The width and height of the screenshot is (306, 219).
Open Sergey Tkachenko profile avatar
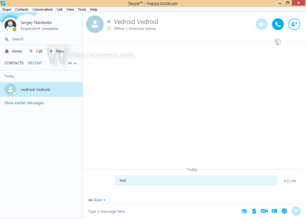click(10, 25)
